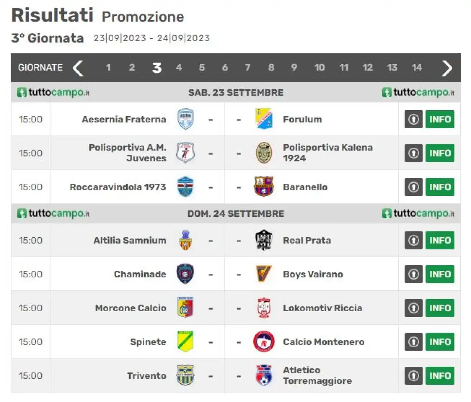Open INFO for Morcone Calcio vs Lokomotiv Riccia
Viewport: 471px width, 402px height.
440,308
